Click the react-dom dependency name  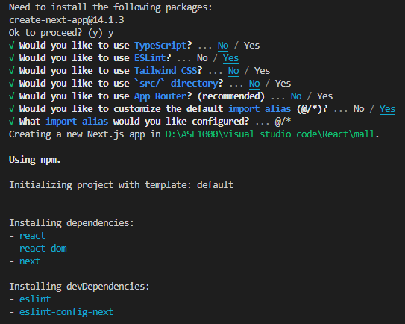click(43, 249)
